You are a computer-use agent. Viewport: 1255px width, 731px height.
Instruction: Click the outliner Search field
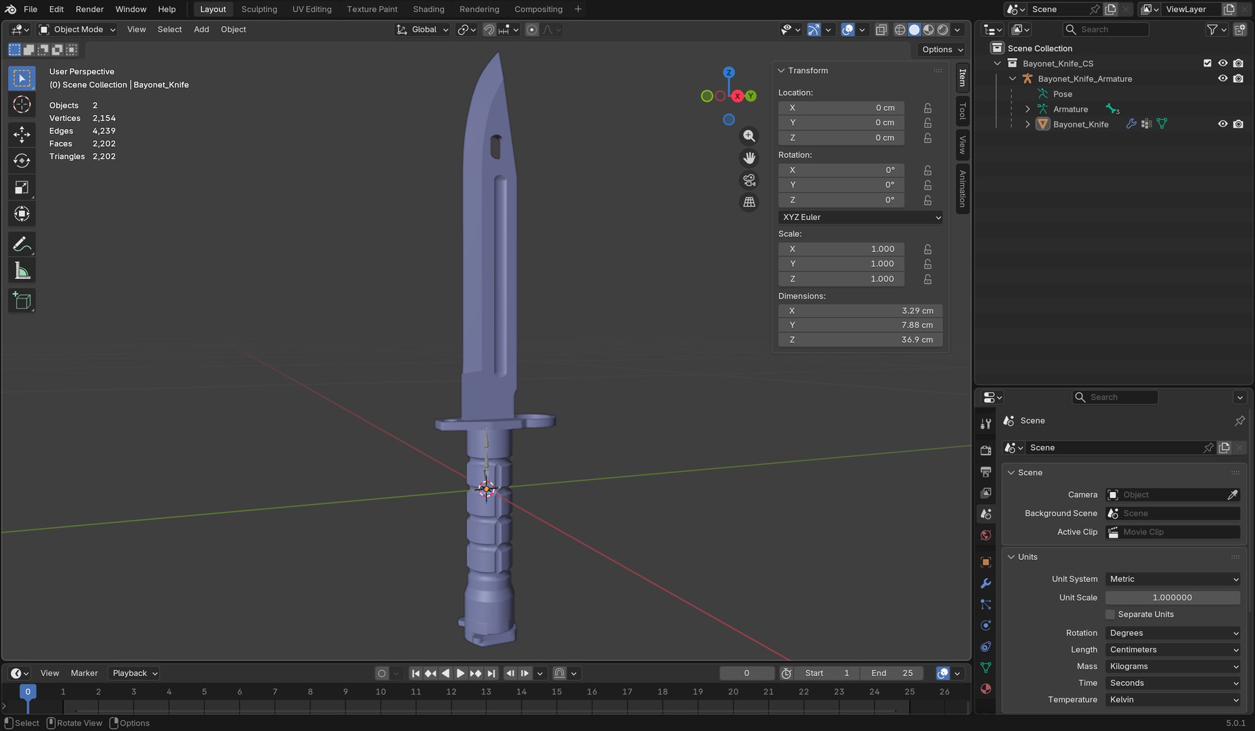[x=1106, y=30]
